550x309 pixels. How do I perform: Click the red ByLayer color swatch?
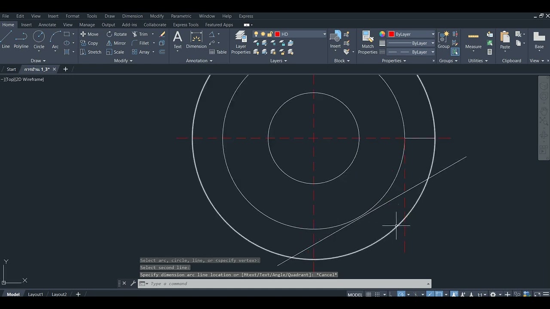tap(391, 34)
